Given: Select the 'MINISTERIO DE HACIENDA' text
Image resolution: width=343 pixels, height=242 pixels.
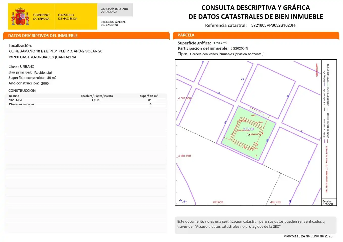Looking at the screenshot, I should [x=68, y=17].
